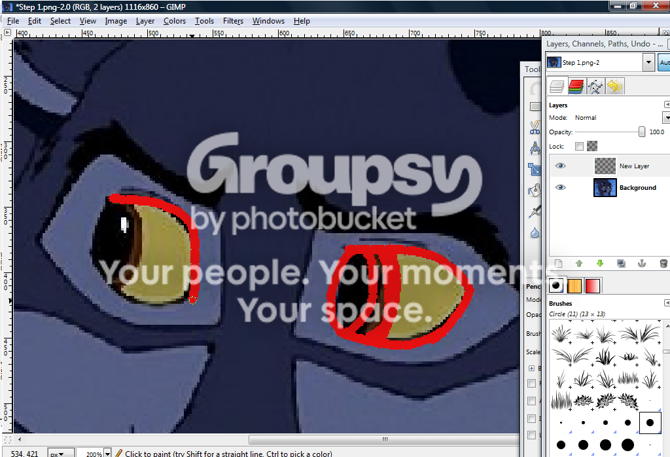Switch to the Layers tab icon

(557, 86)
